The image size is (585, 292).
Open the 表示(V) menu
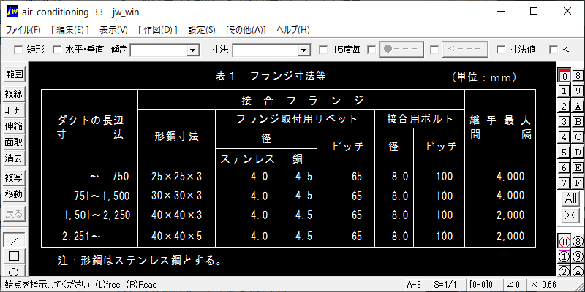click(x=113, y=30)
